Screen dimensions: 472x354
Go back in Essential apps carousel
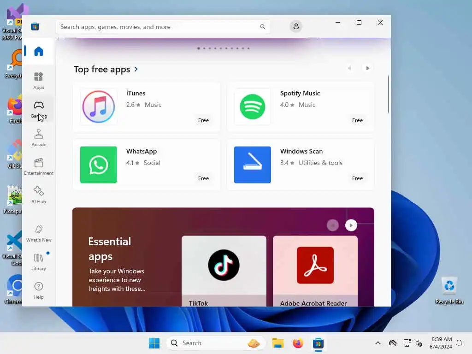pyautogui.click(x=333, y=225)
